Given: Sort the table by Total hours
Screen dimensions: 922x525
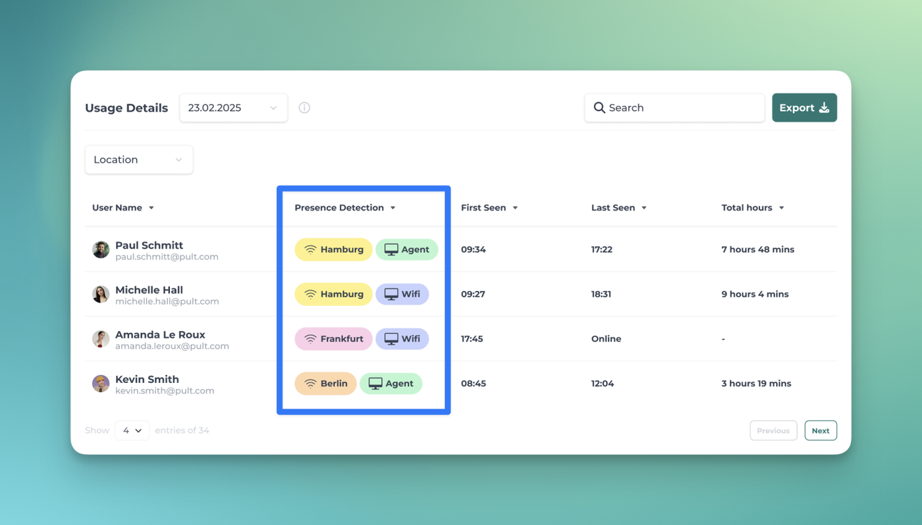Looking at the screenshot, I should click(x=753, y=208).
